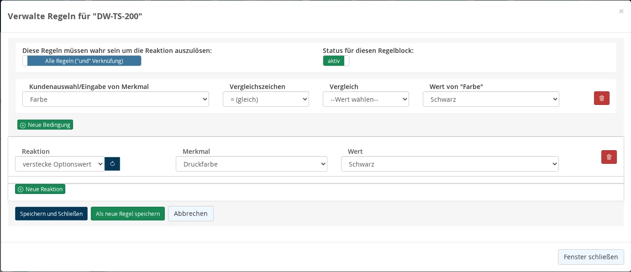Open the Merkmal dropdown showing Druckfarbe

pos(252,164)
